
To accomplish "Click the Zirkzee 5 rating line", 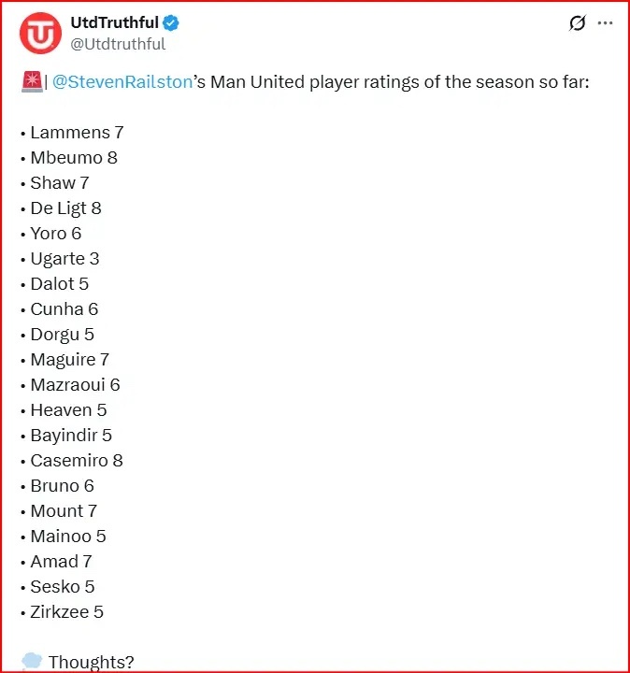I will pos(63,612).
